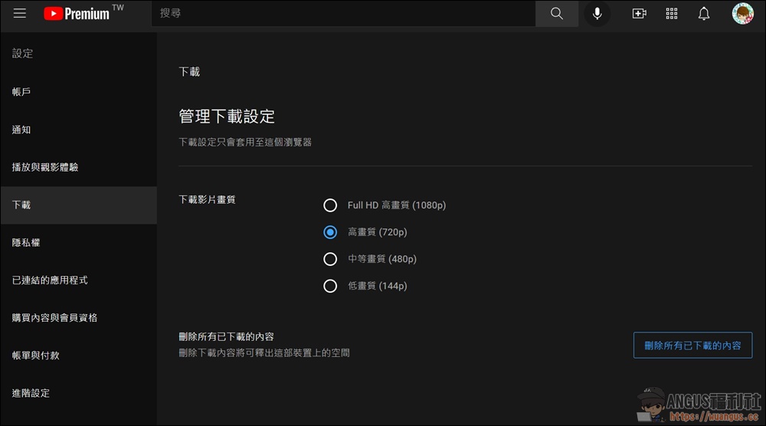Open the 隱私權 settings section
The height and width of the screenshot is (426, 766).
(x=79, y=243)
